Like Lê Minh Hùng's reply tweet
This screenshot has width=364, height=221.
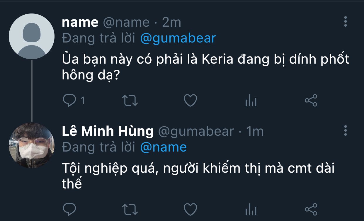190,209
